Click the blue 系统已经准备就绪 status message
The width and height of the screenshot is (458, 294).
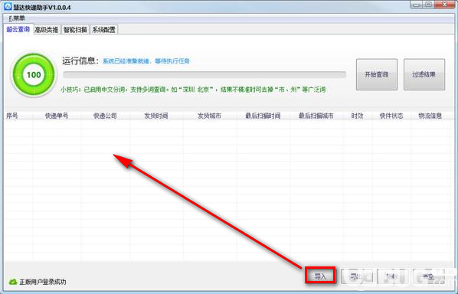[x=146, y=61]
